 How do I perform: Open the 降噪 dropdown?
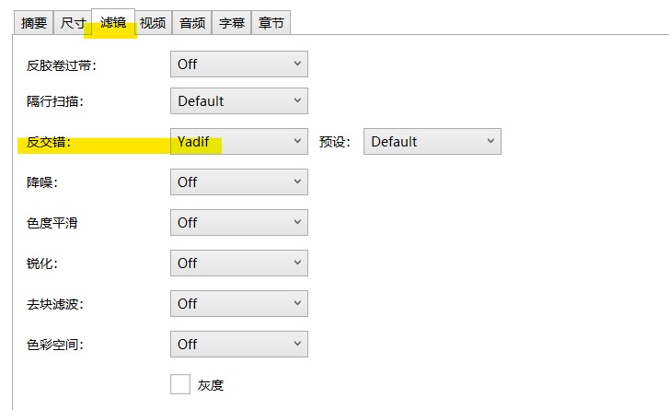tap(239, 182)
